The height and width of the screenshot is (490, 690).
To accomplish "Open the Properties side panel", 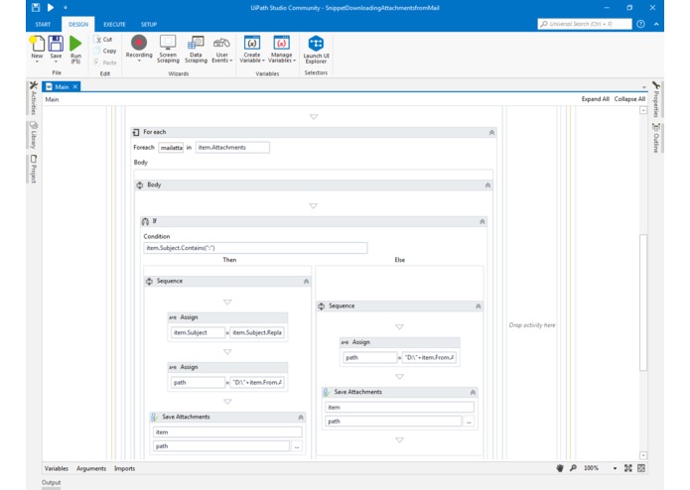I will [655, 99].
